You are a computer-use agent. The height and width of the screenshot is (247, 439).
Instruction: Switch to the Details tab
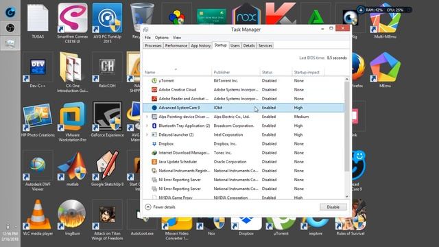(249, 46)
